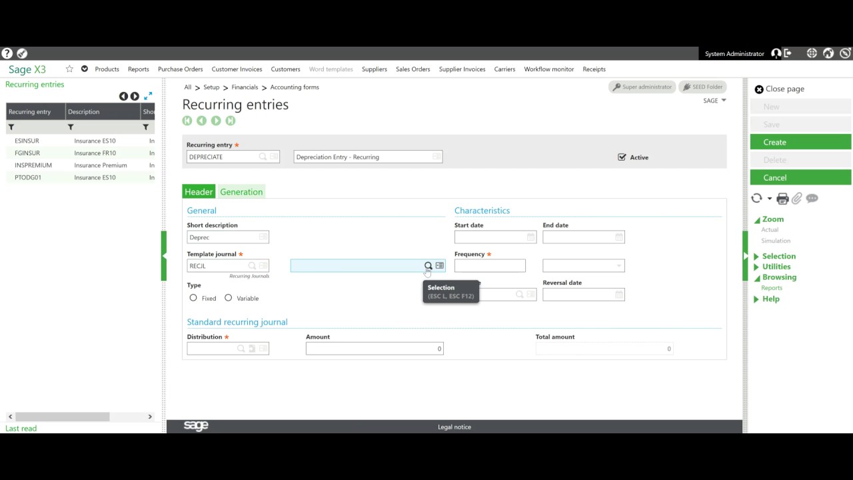Add page to favorites with star icon
Screen dimensions: 853x480
pyautogui.click(x=69, y=69)
